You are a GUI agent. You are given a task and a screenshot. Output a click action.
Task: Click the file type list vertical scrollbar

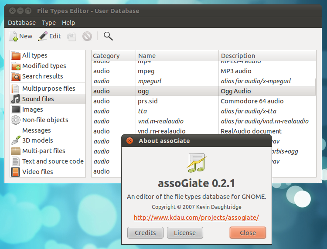coord(315,86)
